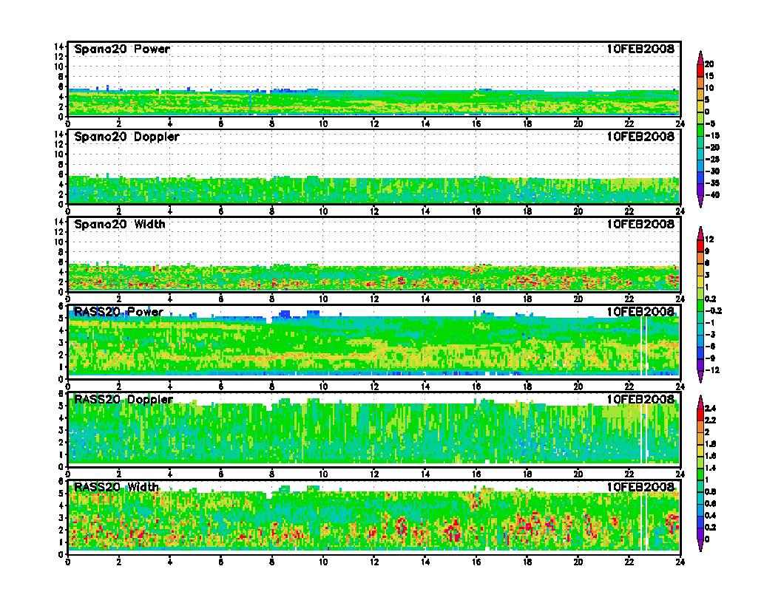Click hour 24 tick under RASS20 Width panel
This screenshot has height=603, width=781.
pos(680,562)
